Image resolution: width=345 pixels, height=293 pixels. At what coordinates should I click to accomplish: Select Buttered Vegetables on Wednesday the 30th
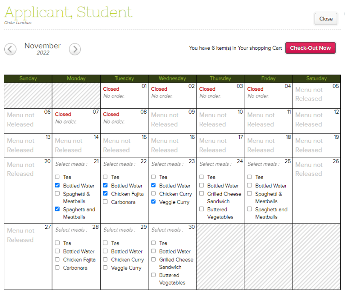[154, 275]
